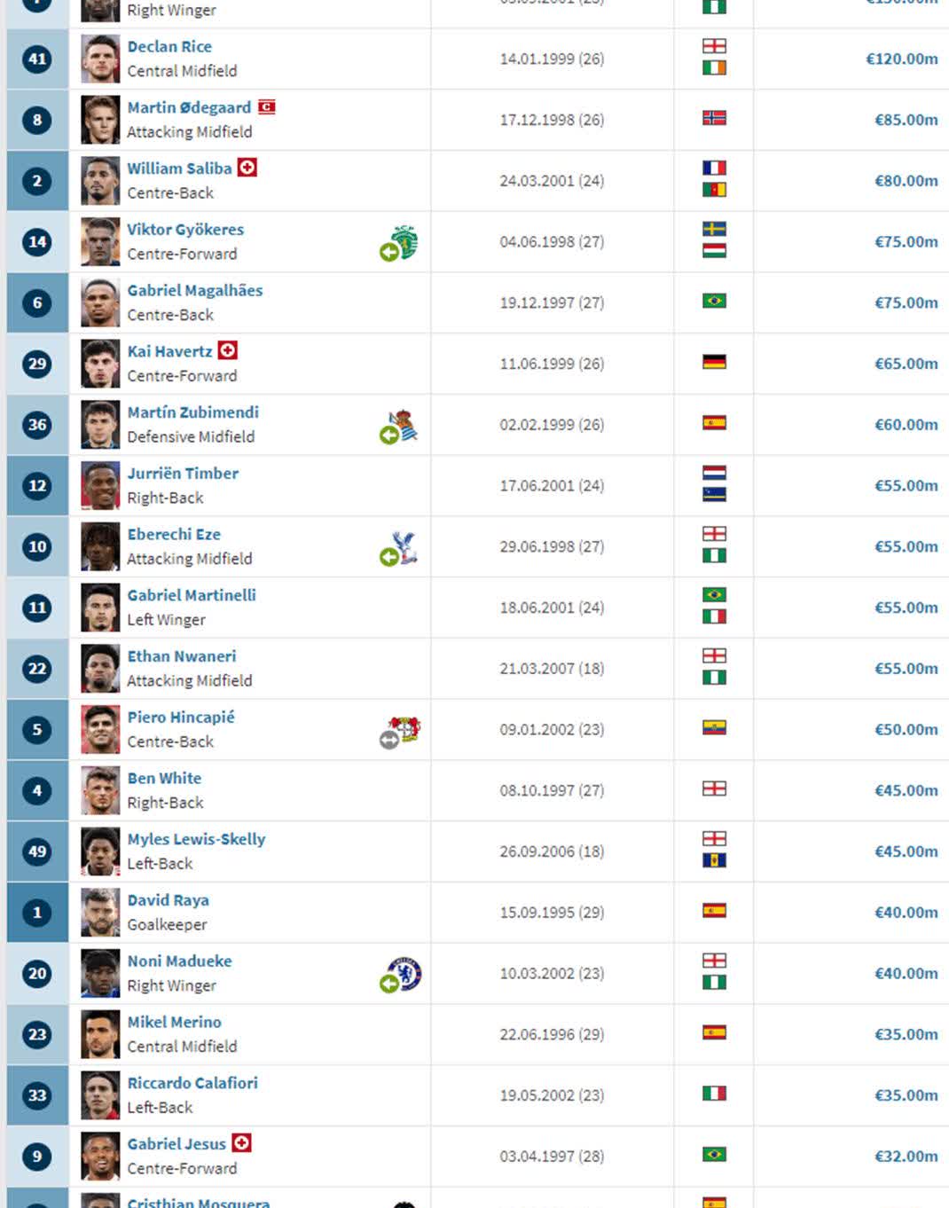
Task: Open Declan Rice's player profile
Action: coord(169,46)
